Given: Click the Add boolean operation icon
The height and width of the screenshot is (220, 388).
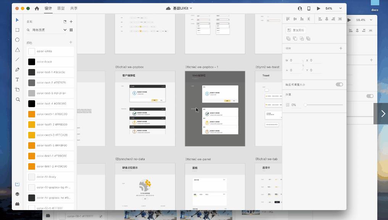Looking at the screenshot, I should [x=288, y=39].
